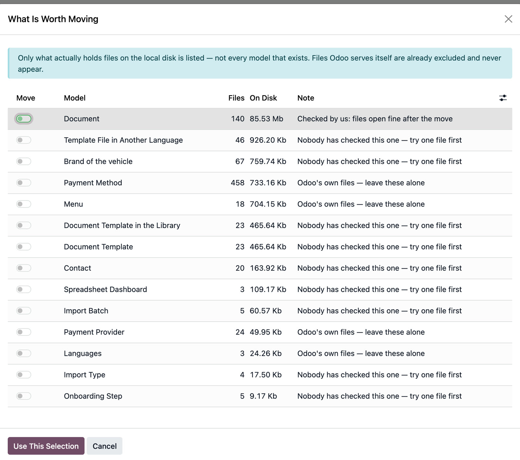Image resolution: width=520 pixels, height=460 pixels.
Task: Confirm with Use This Selection button
Action: [46, 446]
